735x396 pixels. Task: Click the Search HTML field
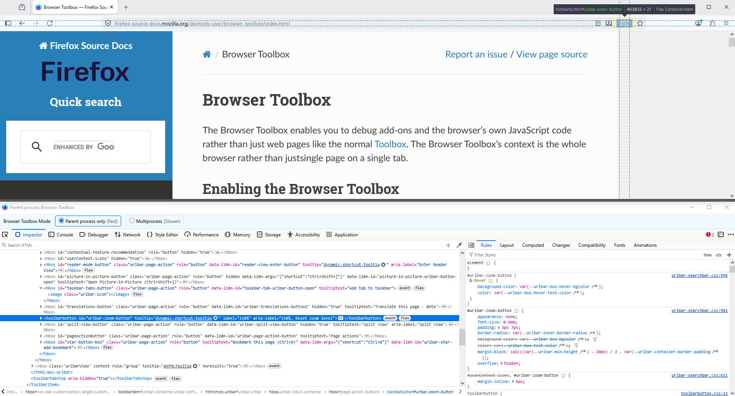(222, 245)
